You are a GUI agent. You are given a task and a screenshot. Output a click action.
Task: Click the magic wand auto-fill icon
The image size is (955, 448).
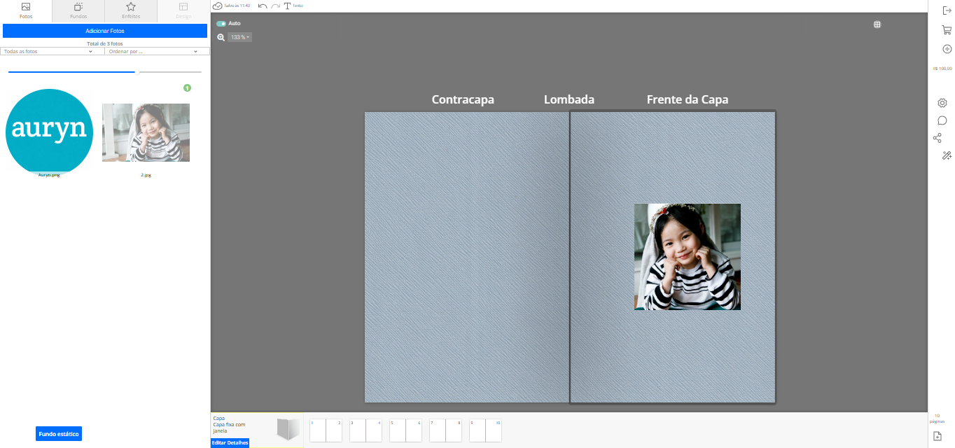click(x=947, y=155)
